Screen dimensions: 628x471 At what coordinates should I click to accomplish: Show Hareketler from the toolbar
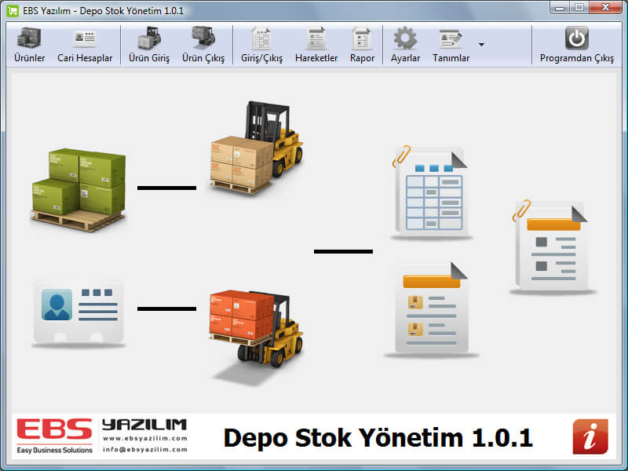coord(316,46)
